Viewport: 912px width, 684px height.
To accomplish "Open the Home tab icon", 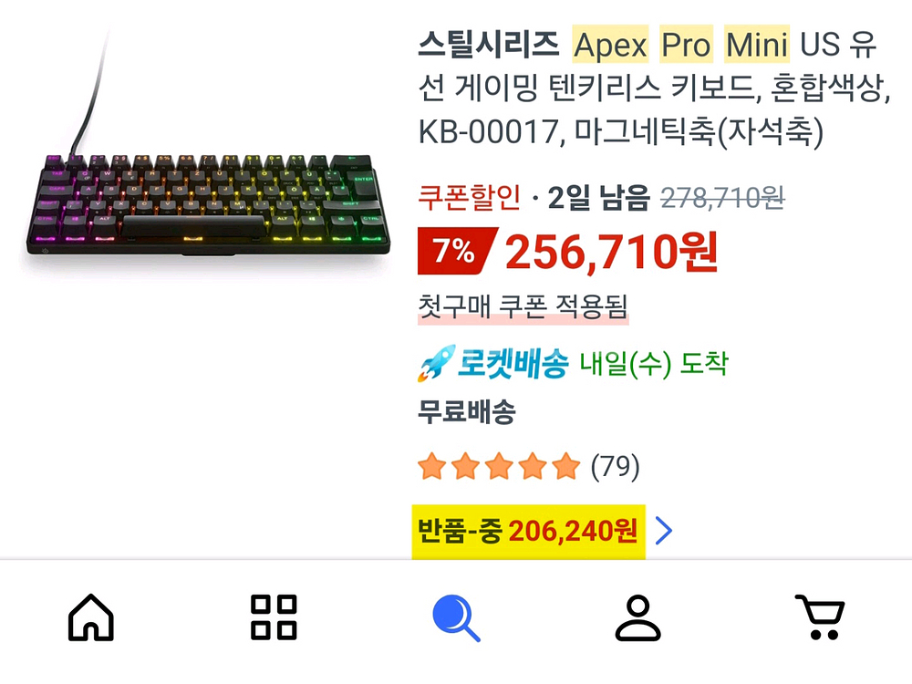I will pyautogui.click(x=90, y=617).
